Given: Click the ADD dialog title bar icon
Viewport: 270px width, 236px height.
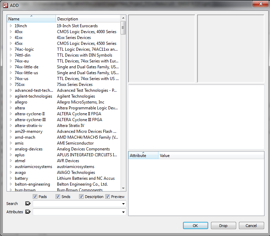Looking at the screenshot, I should point(5,5).
